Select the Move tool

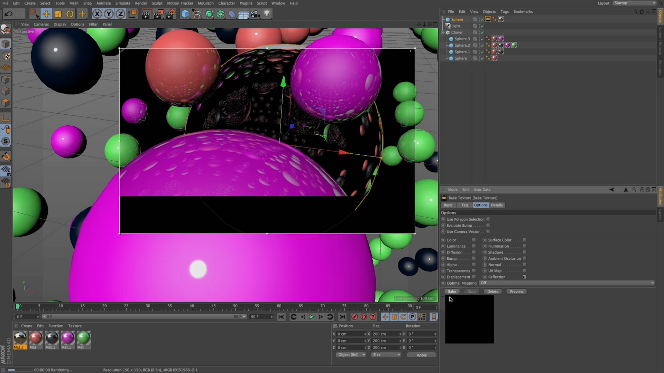(46, 14)
